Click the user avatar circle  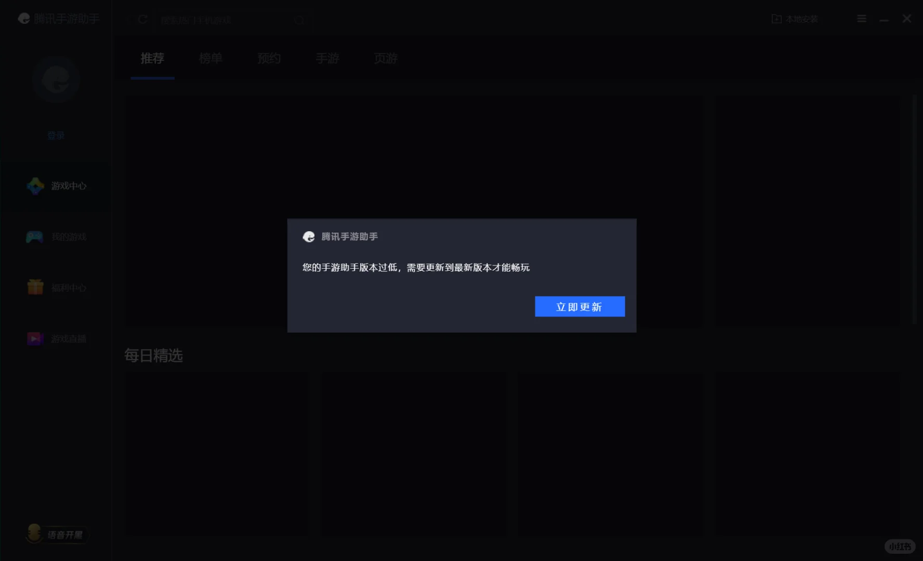[x=56, y=80]
